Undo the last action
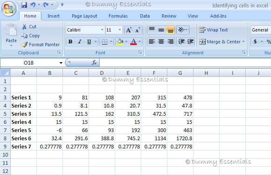 33,5
